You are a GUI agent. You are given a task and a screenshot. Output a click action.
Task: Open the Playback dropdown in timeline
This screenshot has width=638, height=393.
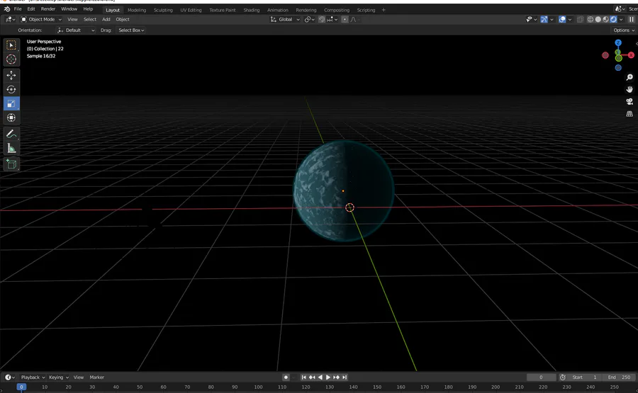(x=33, y=377)
